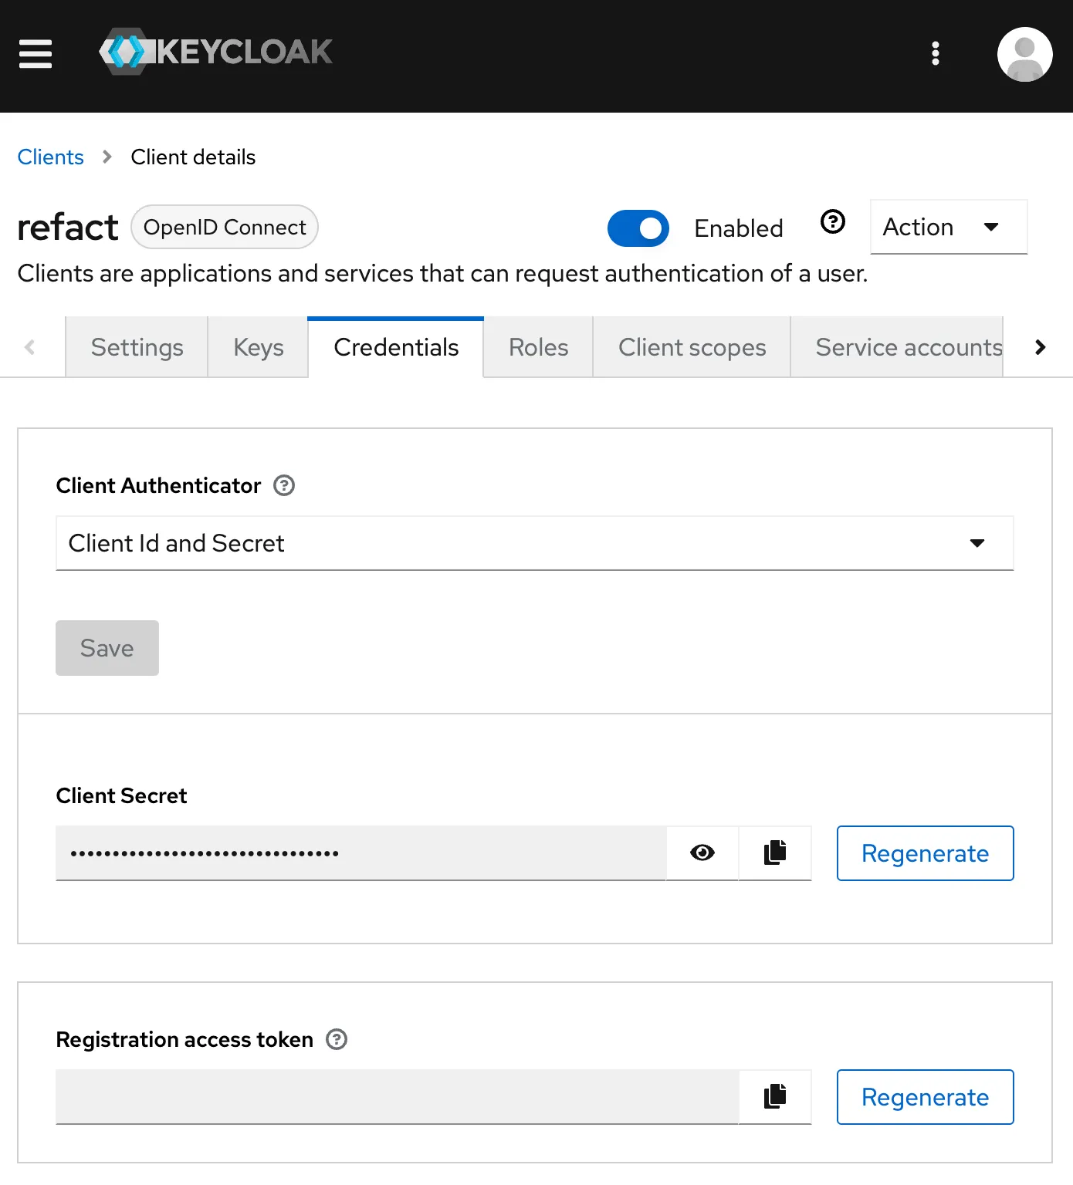1073x1185 pixels.
Task: Copy the Registration access token
Action: [x=775, y=1096]
